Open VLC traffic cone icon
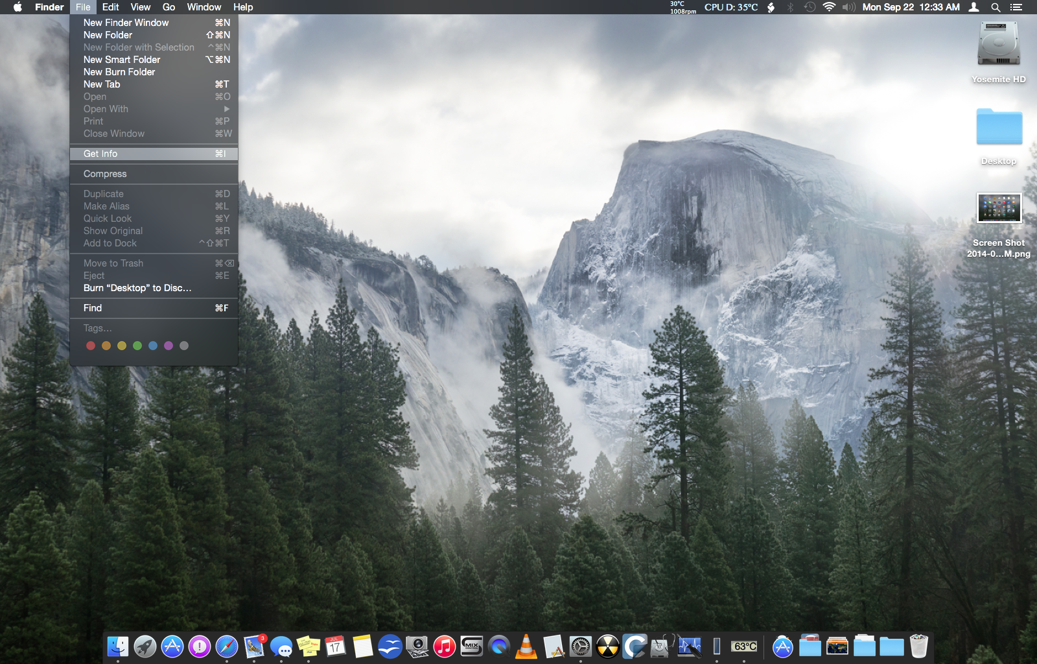 point(526,646)
